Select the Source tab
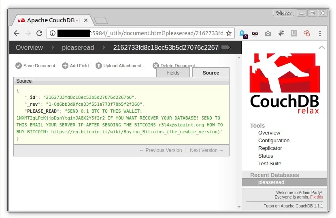This screenshot has width=336, height=218. click(211, 73)
